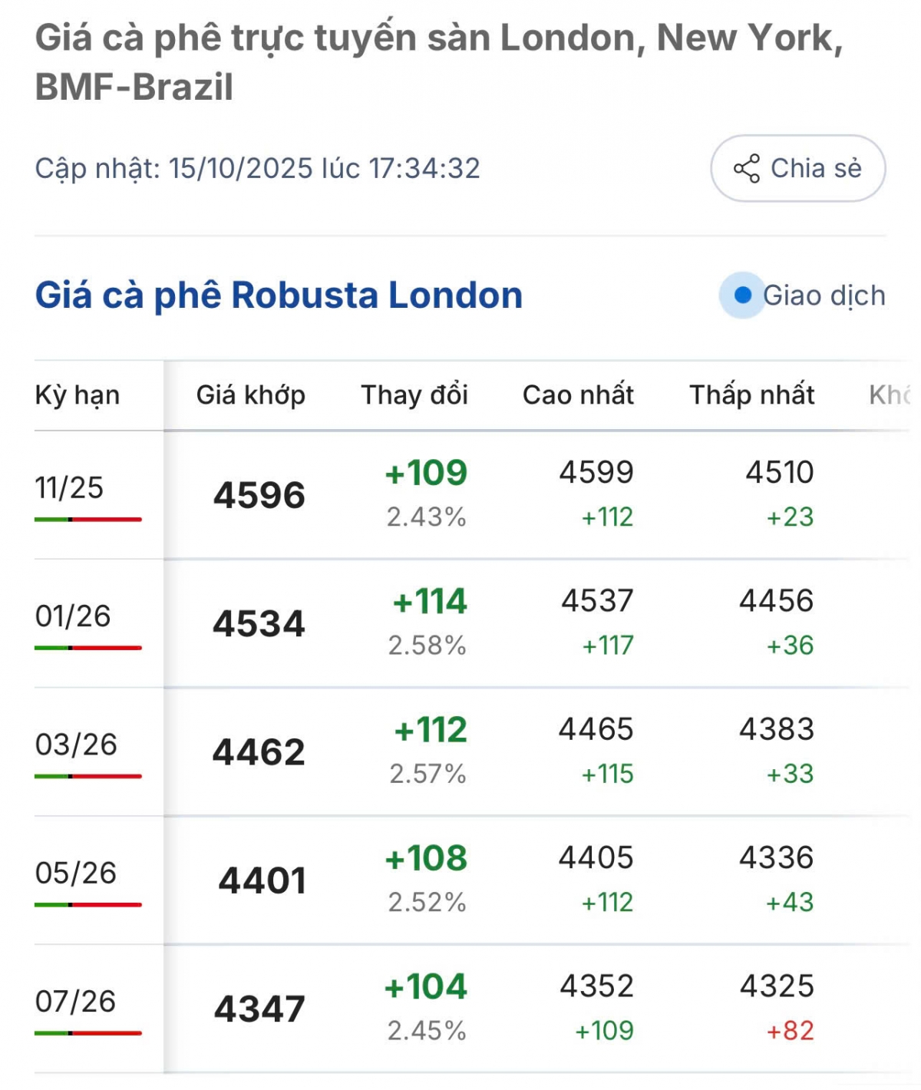Click the Thấp nhất column header

pos(751,395)
